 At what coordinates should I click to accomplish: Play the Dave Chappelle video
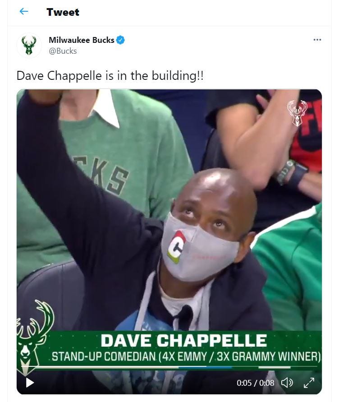(30, 383)
